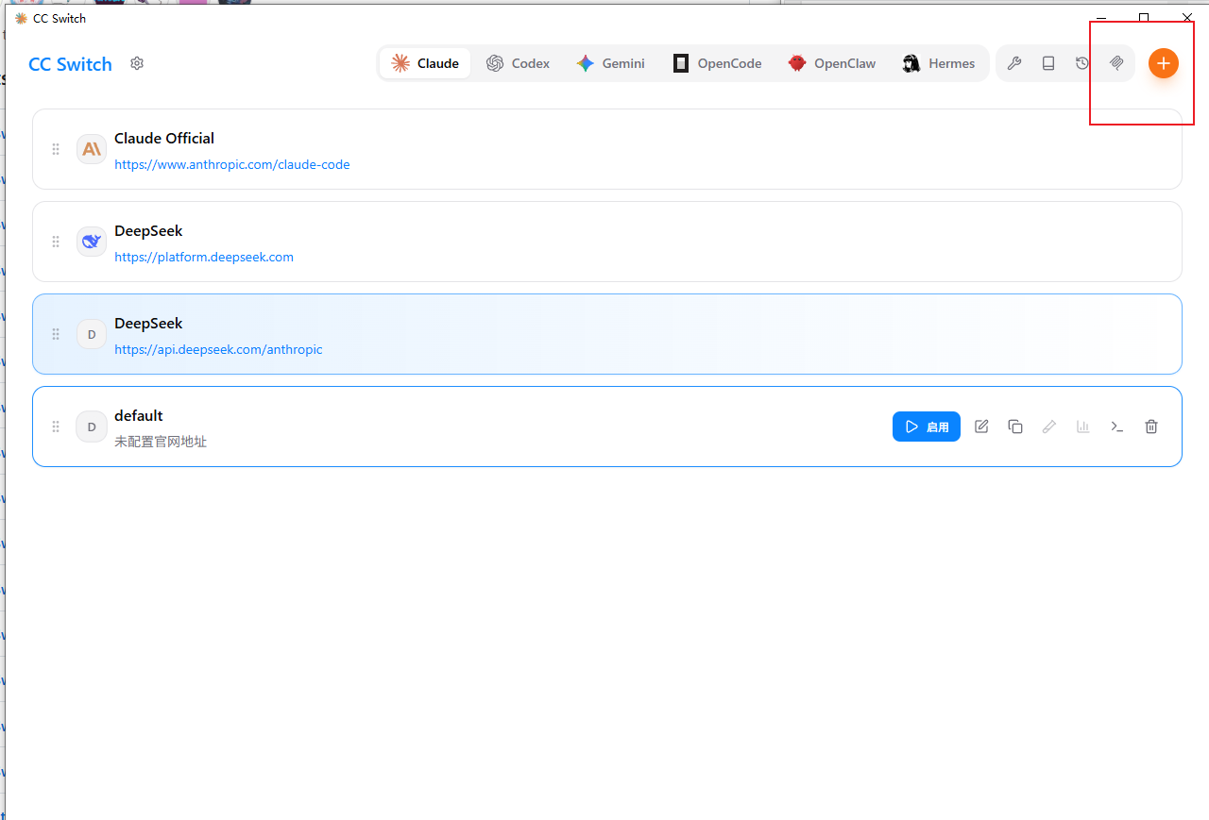
Task: Open the book icon in the toolbar
Action: [1048, 63]
